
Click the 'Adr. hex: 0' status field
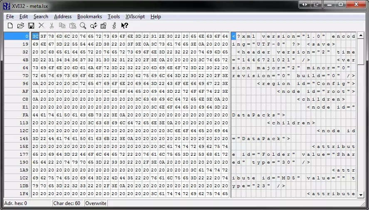point(27,203)
